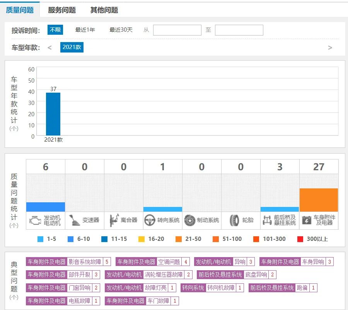The width and height of the screenshot is (348, 310).
Task: Open the 影音系统故障 issue tag
Action: (x=85, y=262)
